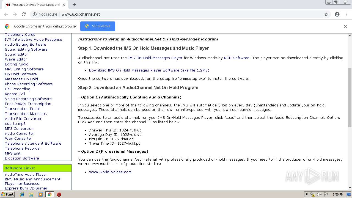Follow the IMS On-Hold Messages Player link
352x198 pixels.
[x=155, y=58]
